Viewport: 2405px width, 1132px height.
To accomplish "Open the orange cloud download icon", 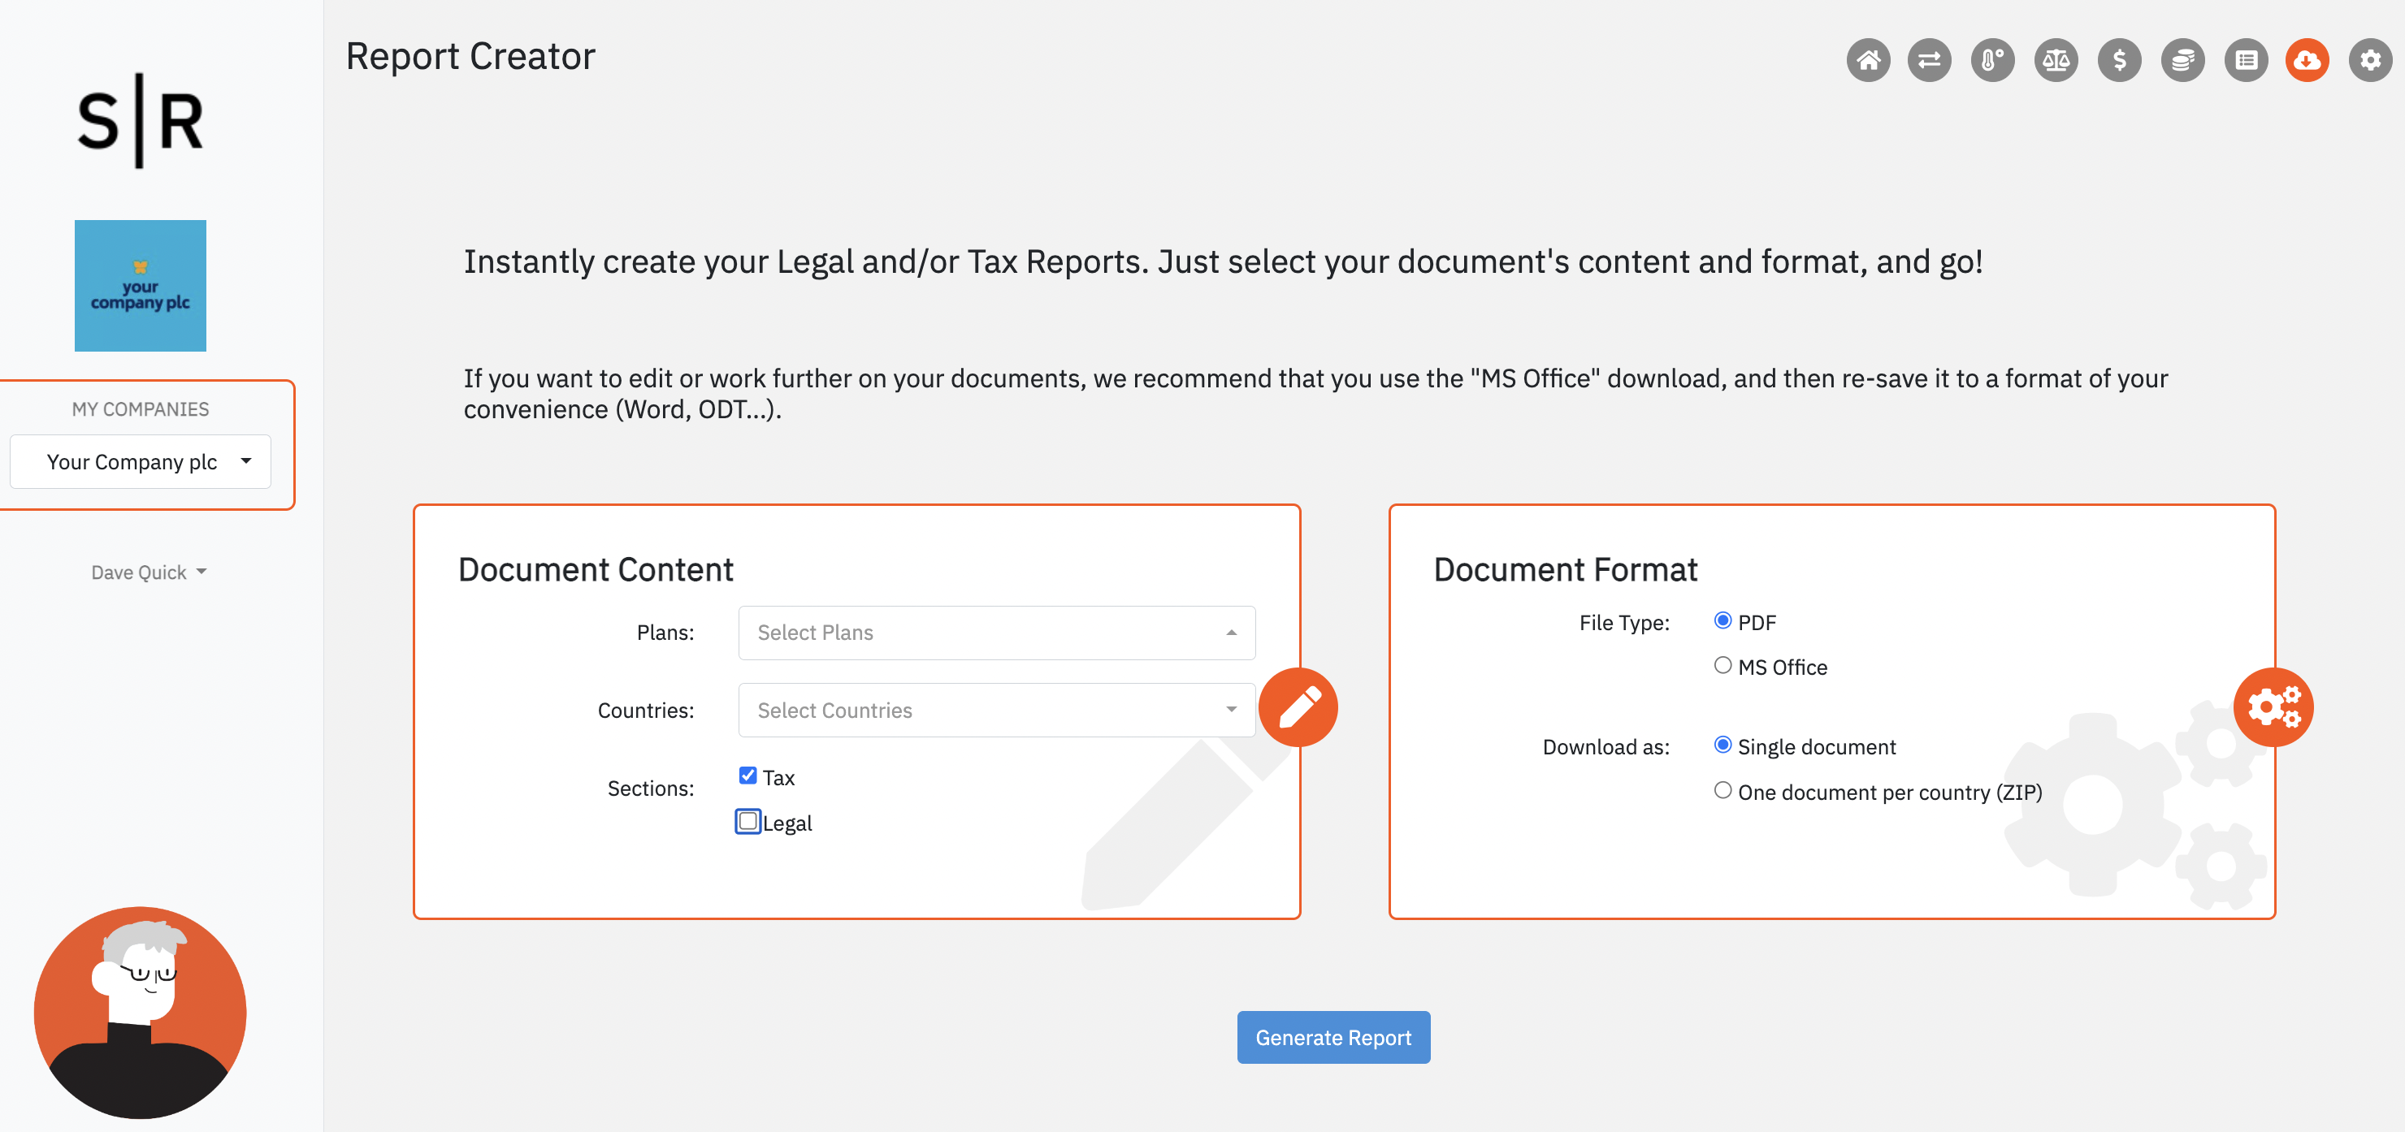I will pyautogui.click(x=2307, y=61).
